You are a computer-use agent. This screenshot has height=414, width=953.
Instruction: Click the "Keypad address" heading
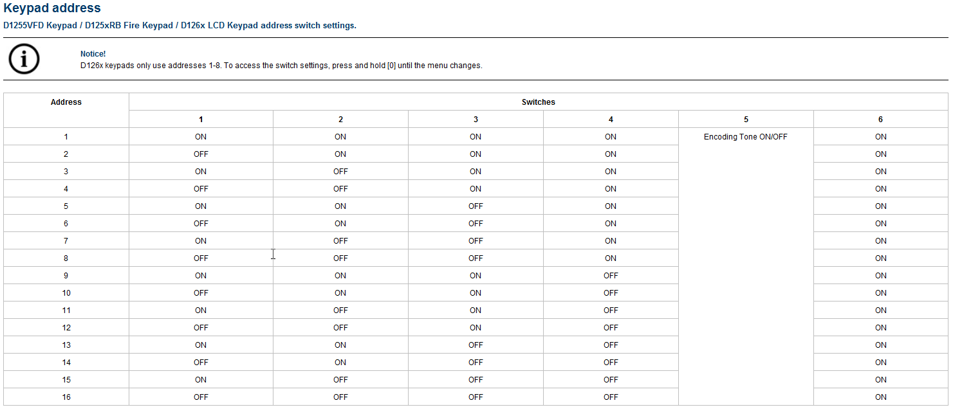click(52, 8)
